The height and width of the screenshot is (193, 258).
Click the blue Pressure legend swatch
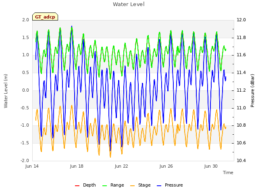pyautogui.click(x=159, y=186)
